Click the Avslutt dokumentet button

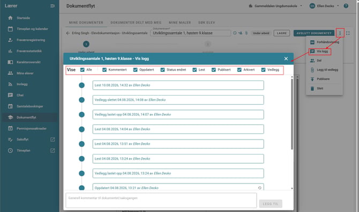point(314,33)
